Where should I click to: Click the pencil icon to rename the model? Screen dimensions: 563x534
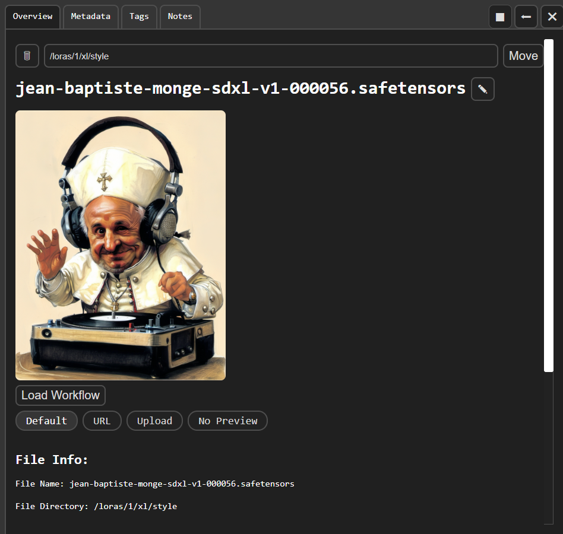pyautogui.click(x=482, y=89)
